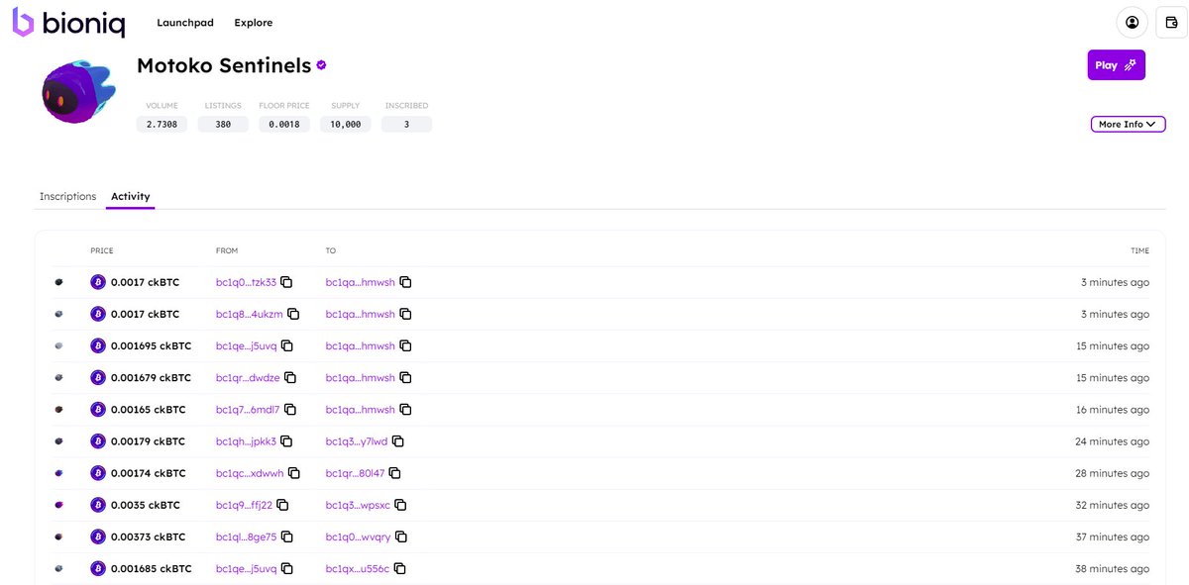The width and height of the screenshot is (1189, 585).
Task: Copy the bc1q0...wvqry to address
Action: (400, 536)
